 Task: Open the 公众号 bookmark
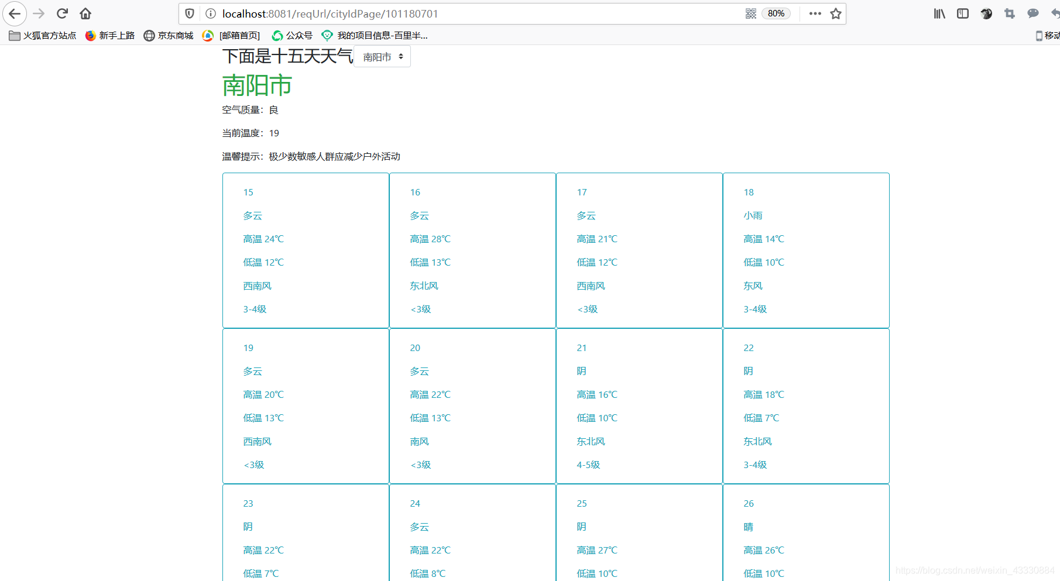coord(292,36)
